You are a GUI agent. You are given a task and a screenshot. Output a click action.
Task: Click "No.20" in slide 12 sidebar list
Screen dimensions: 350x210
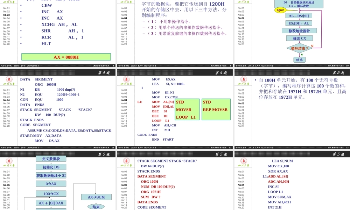[124, 126]
